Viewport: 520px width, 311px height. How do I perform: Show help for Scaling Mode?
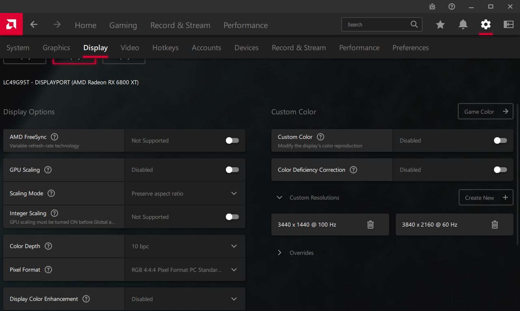click(51, 193)
